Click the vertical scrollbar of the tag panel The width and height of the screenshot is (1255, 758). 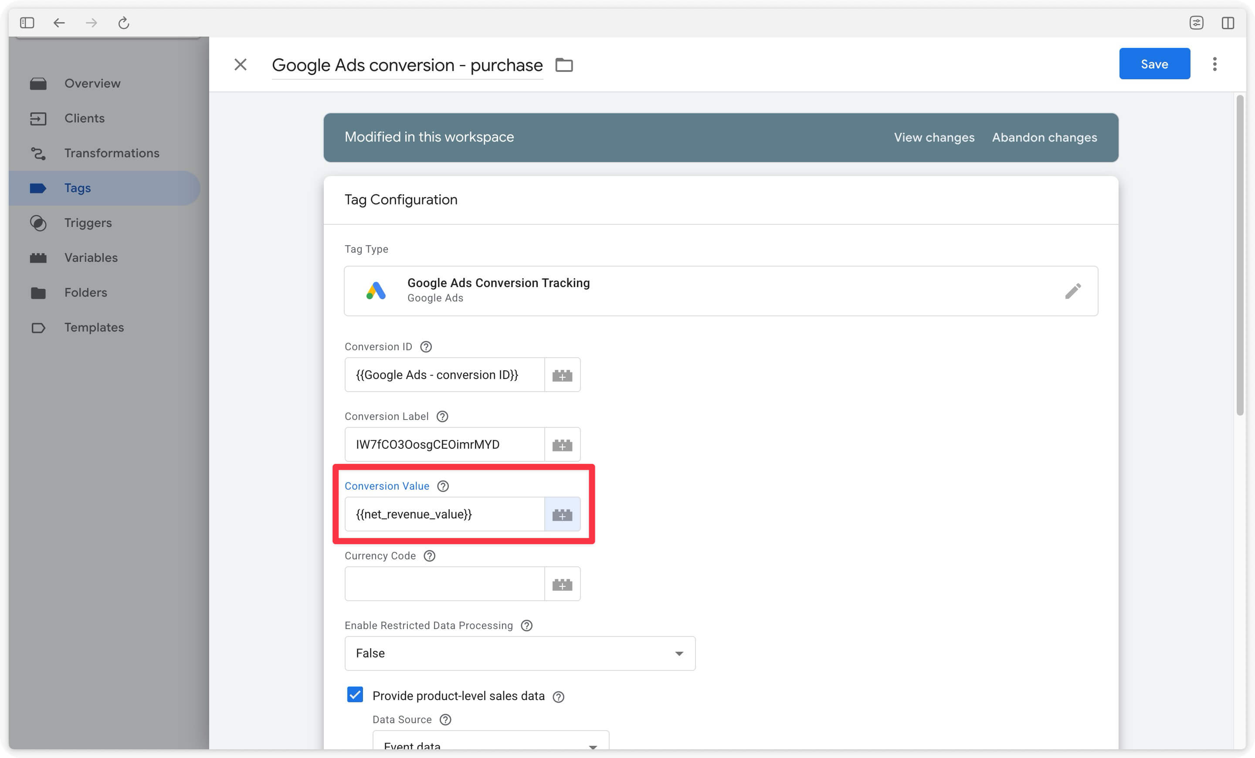coord(1240,254)
